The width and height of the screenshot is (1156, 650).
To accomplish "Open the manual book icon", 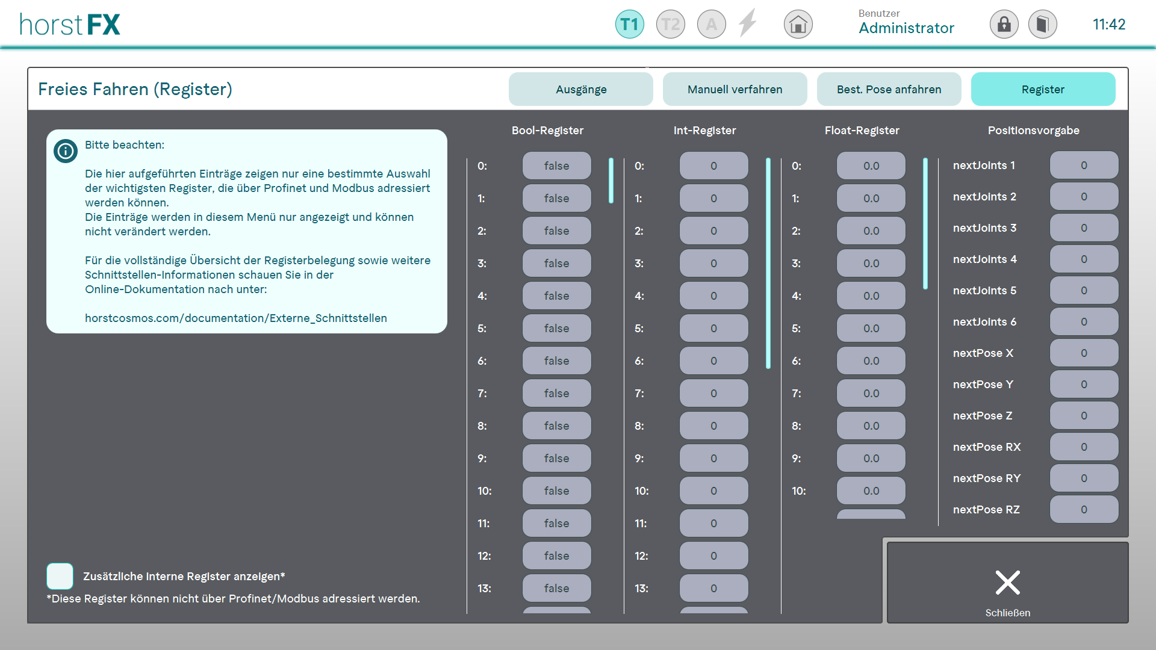I will 1042,25.
